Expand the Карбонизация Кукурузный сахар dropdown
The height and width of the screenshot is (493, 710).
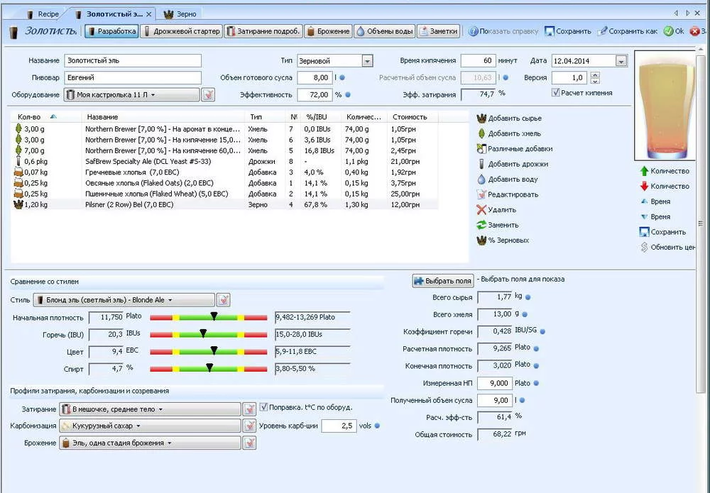(x=150, y=426)
